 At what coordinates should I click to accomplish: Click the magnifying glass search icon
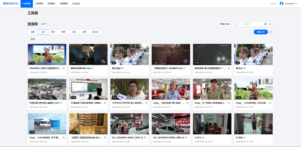(270, 24)
